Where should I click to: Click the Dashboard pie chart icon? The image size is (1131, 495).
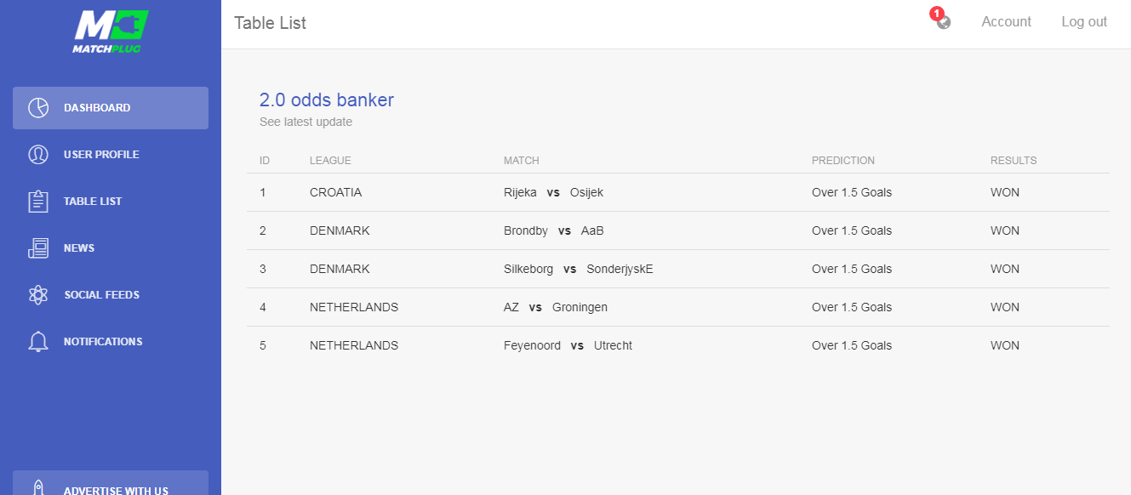click(x=38, y=108)
